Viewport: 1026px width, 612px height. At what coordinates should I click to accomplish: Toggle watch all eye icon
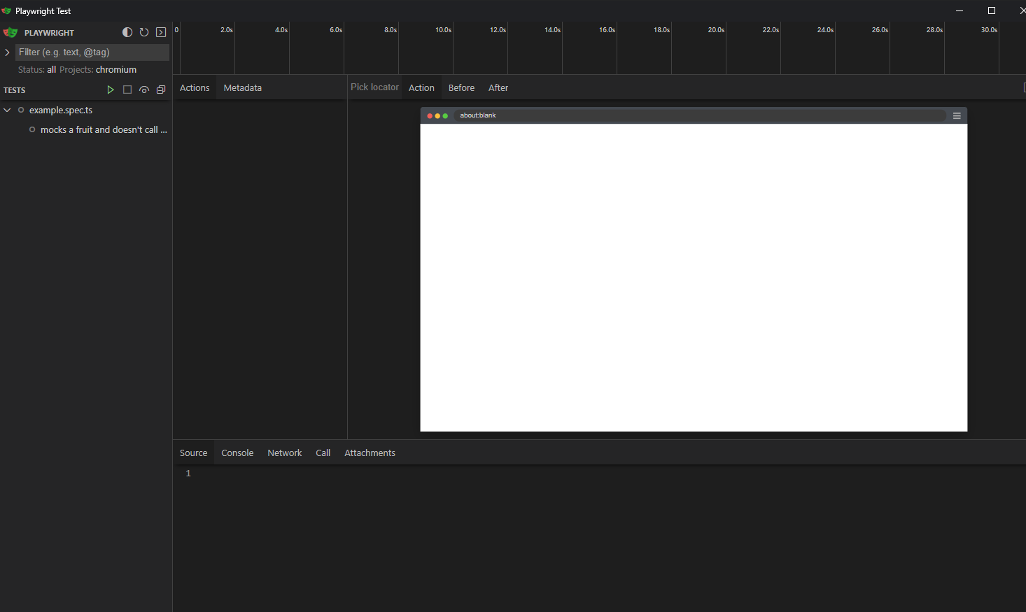click(x=144, y=90)
